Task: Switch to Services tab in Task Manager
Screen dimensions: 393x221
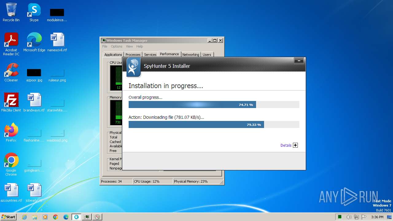Action: point(150,55)
